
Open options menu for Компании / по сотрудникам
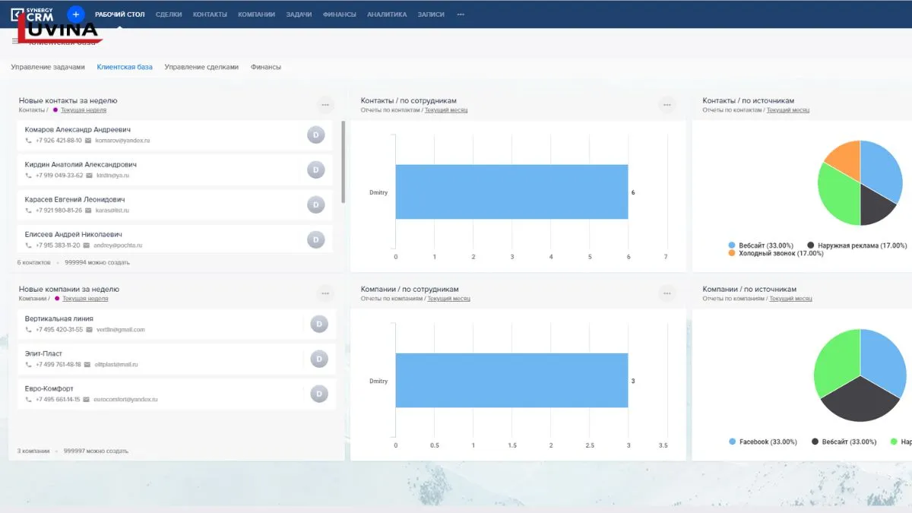coord(667,293)
